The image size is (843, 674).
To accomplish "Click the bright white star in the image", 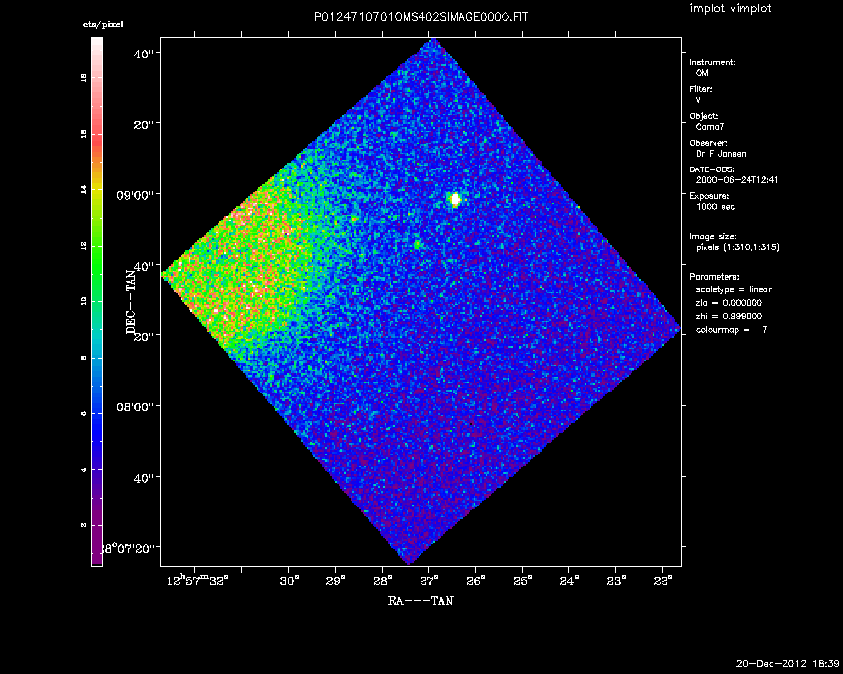I will coord(455,200).
